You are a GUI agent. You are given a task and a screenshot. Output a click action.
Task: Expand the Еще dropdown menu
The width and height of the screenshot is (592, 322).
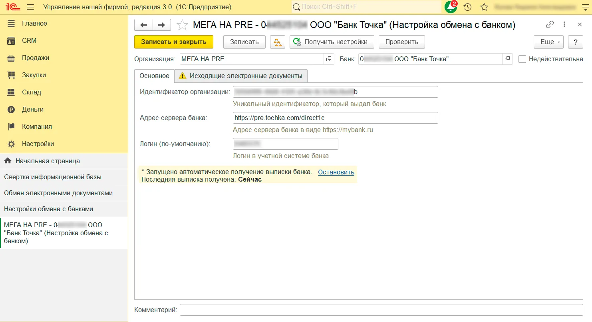pos(548,42)
